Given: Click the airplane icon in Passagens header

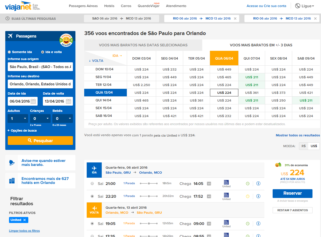Looking at the screenshot, I should pyautogui.click(x=10, y=36).
